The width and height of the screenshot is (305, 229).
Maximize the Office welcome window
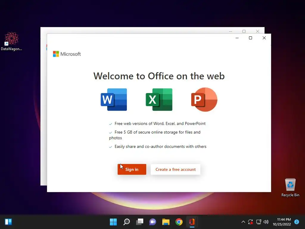pyautogui.click(x=250, y=38)
